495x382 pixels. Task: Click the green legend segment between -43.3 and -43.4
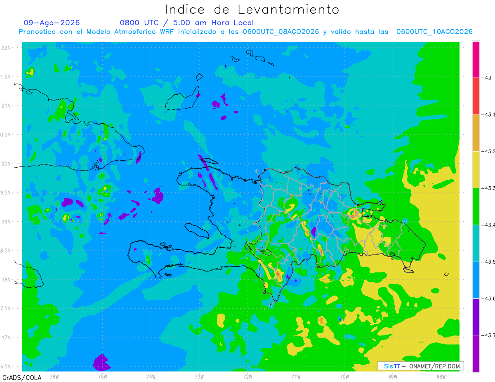(x=476, y=206)
